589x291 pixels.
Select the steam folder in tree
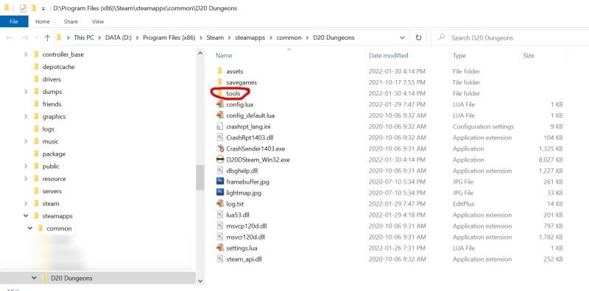(50, 204)
